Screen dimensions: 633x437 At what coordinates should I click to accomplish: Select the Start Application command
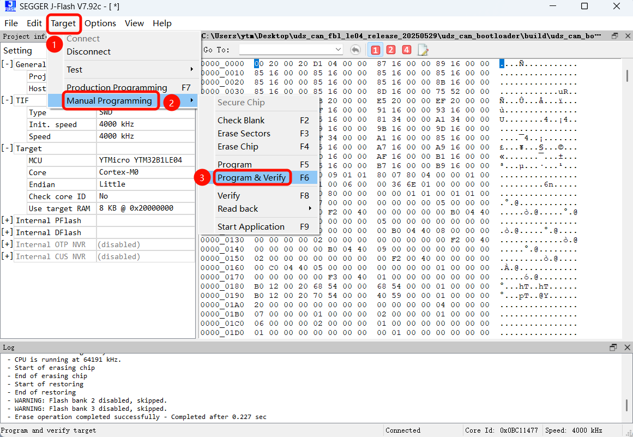[x=252, y=227]
